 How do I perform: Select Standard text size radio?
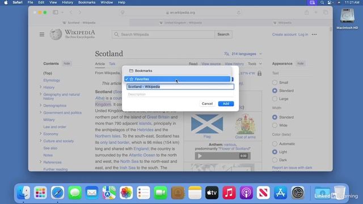pyautogui.click(x=275, y=91)
